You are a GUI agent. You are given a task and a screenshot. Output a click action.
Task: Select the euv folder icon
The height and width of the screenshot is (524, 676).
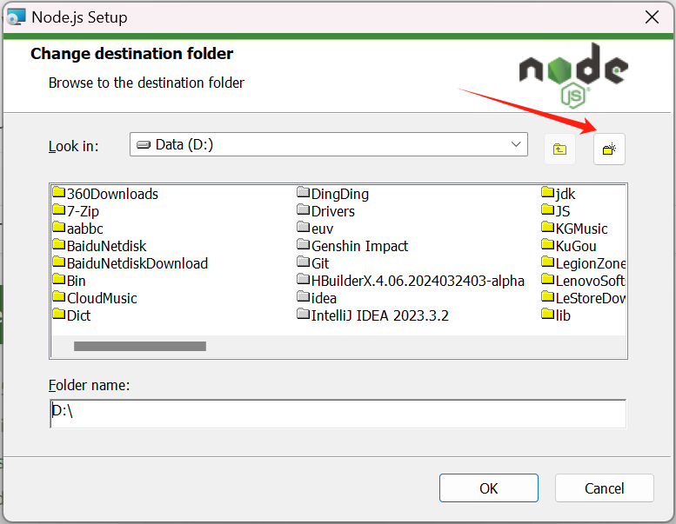click(x=304, y=227)
